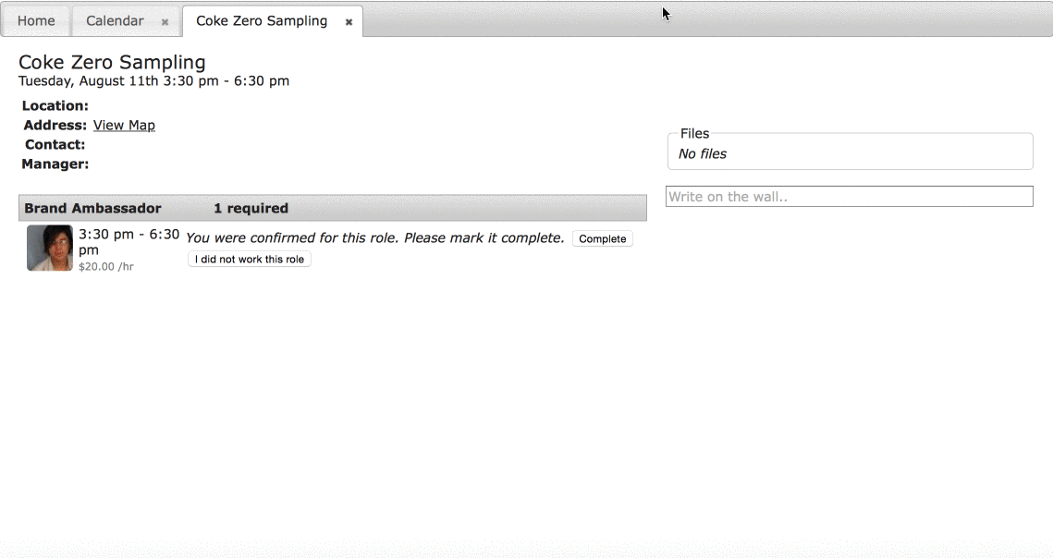Click the No files text
Viewport: 1053px width, 558px height.
[x=703, y=153]
